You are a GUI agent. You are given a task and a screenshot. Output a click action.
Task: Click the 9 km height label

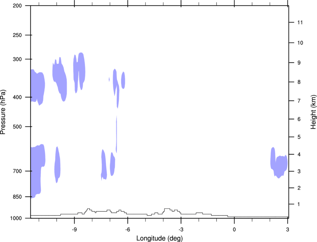[x=299, y=63]
